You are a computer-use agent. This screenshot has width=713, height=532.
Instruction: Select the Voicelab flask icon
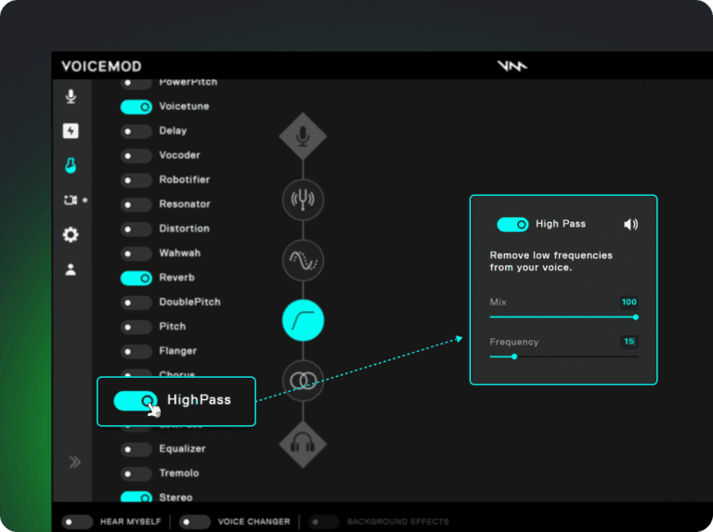(x=71, y=165)
